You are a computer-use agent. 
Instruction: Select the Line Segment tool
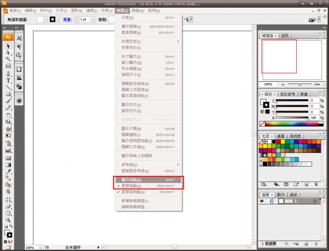(8, 87)
